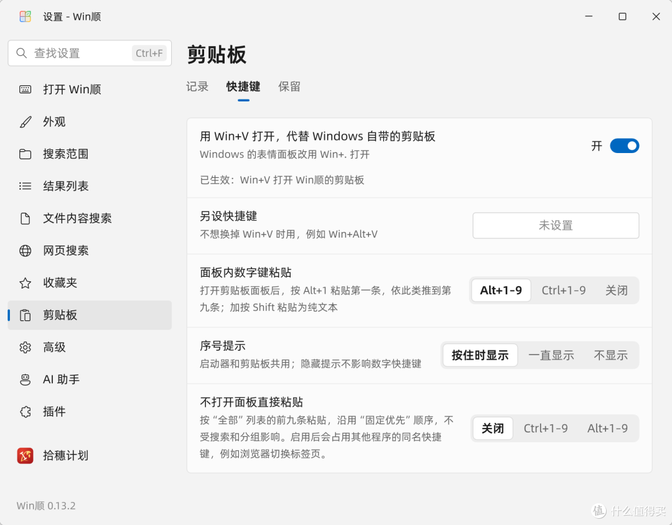This screenshot has width=672, height=525.
Task: Click the 序号提示 label
Action: 222,346
